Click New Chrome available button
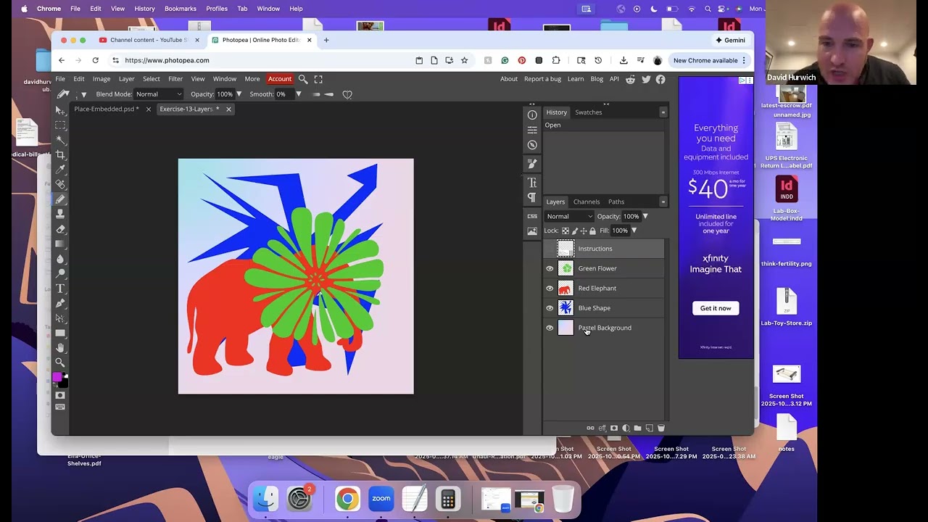The height and width of the screenshot is (522, 928). pos(710,60)
